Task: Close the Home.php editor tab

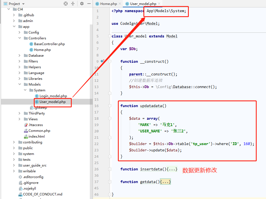Action: click(x=120, y=4)
